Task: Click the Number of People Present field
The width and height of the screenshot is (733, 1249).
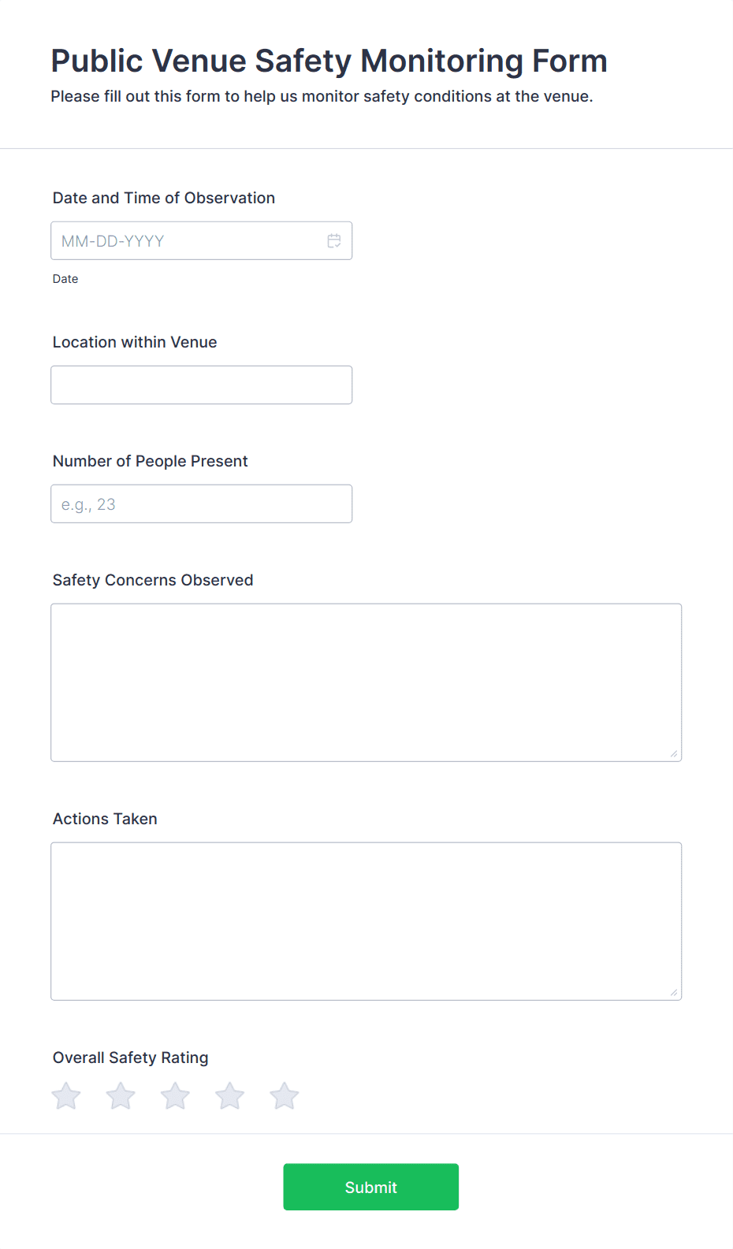Action: tap(201, 504)
